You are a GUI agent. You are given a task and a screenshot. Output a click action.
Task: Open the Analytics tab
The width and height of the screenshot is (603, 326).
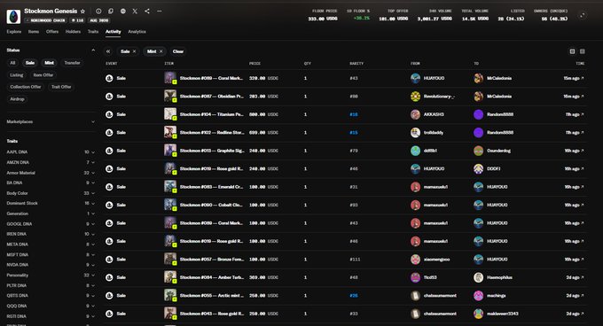137,32
